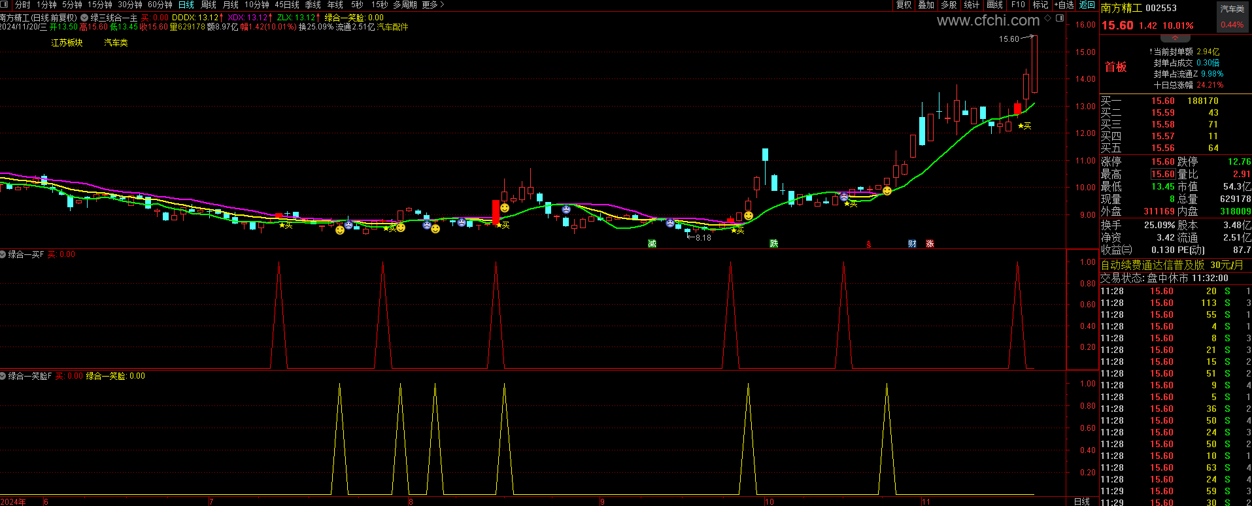Toggle the panel icon left of 分时
This screenshot has height=506, width=1252.
(5, 5)
